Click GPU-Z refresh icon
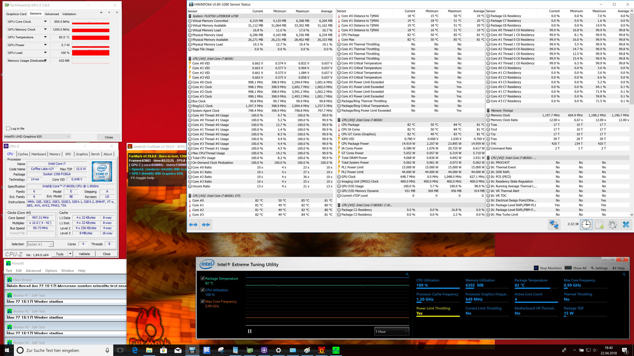The height and width of the screenshot is (356, 634). coord(109,13)
